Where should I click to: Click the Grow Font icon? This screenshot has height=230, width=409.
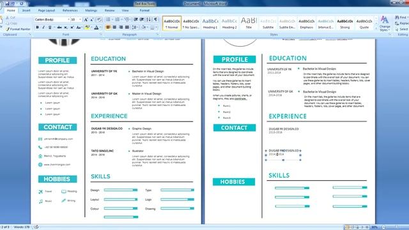tap(86, 20)
